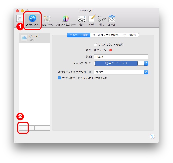Enable the このアカウントを使用 checkbox

(x=95, y=45)
